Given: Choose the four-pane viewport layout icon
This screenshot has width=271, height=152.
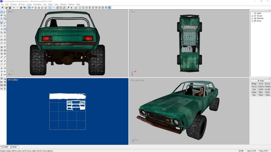Looking at the screenshot, I should 109,8.
